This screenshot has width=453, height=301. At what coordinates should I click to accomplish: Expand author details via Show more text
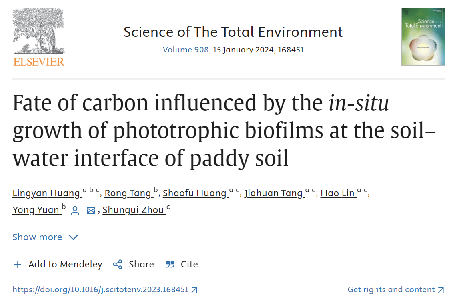coord(37,237)
